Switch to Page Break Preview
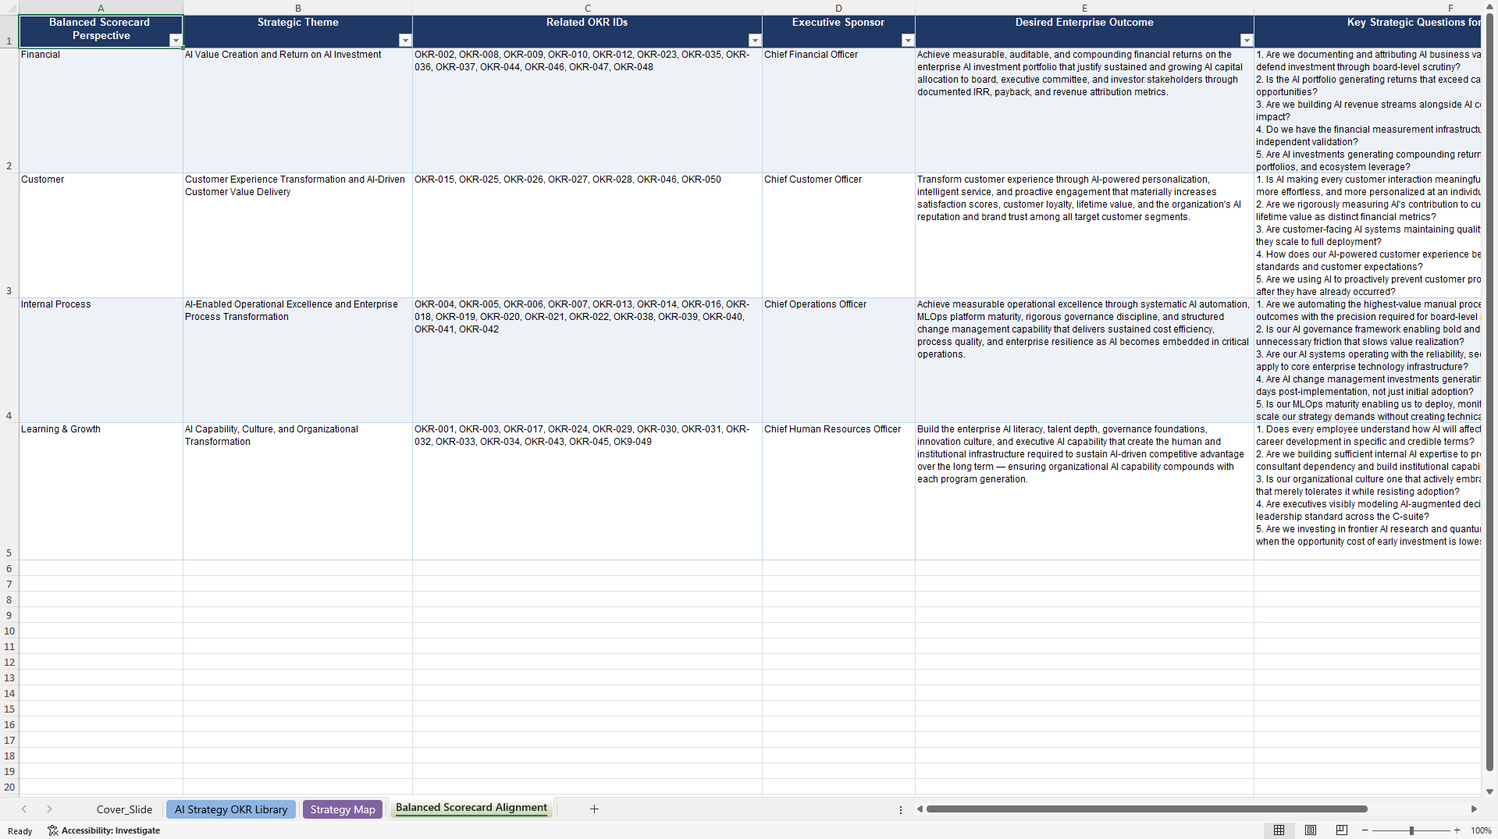Viewport: 1498px width, 839px height. click(x=1342, y=830)
